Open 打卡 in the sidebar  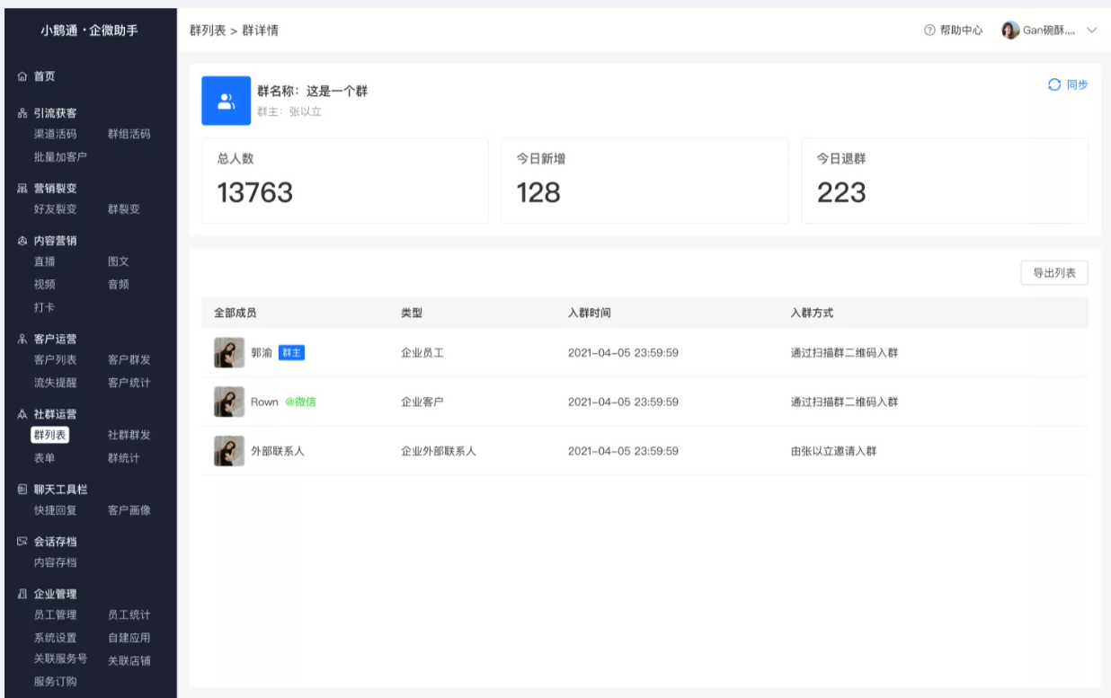pos(45,307)
